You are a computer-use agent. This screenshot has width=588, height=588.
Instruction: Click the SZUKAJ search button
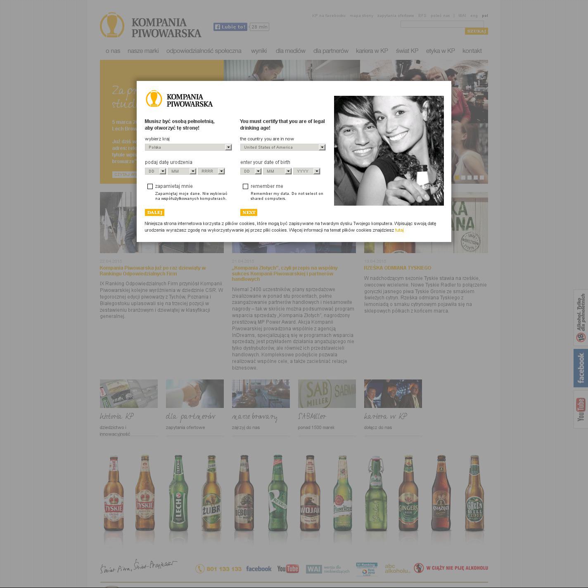click(477, 31)
